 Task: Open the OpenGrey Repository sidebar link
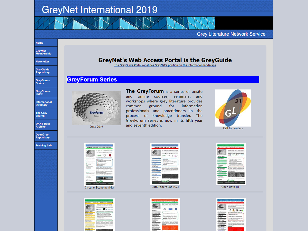pos(43,136)
